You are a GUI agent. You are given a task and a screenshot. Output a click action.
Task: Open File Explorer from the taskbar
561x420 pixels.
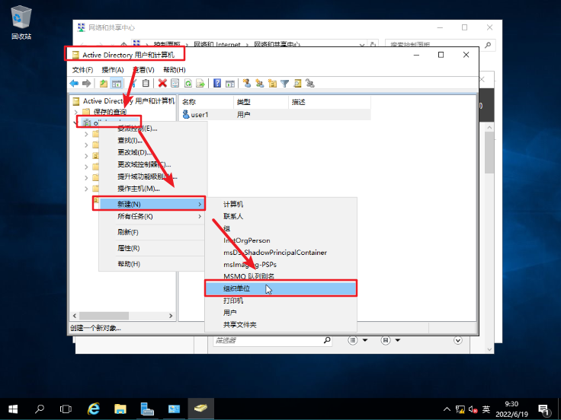[x=120, y=409]
